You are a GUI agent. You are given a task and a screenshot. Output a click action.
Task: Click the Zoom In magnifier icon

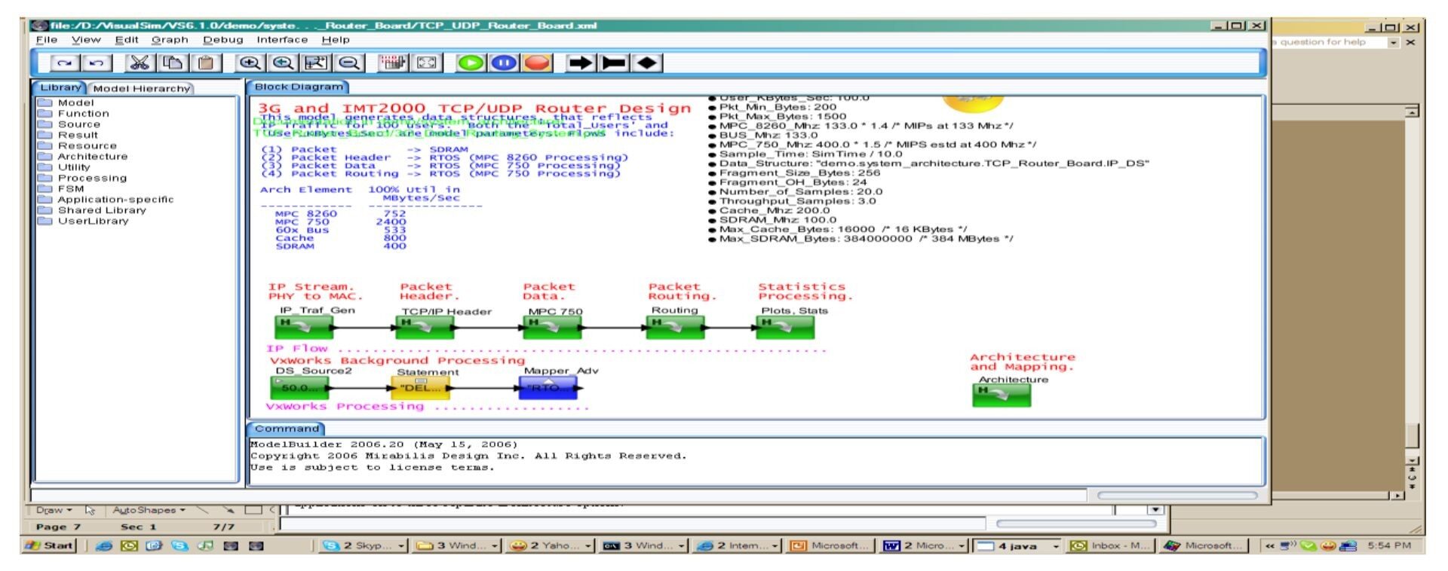coord(250,63)
